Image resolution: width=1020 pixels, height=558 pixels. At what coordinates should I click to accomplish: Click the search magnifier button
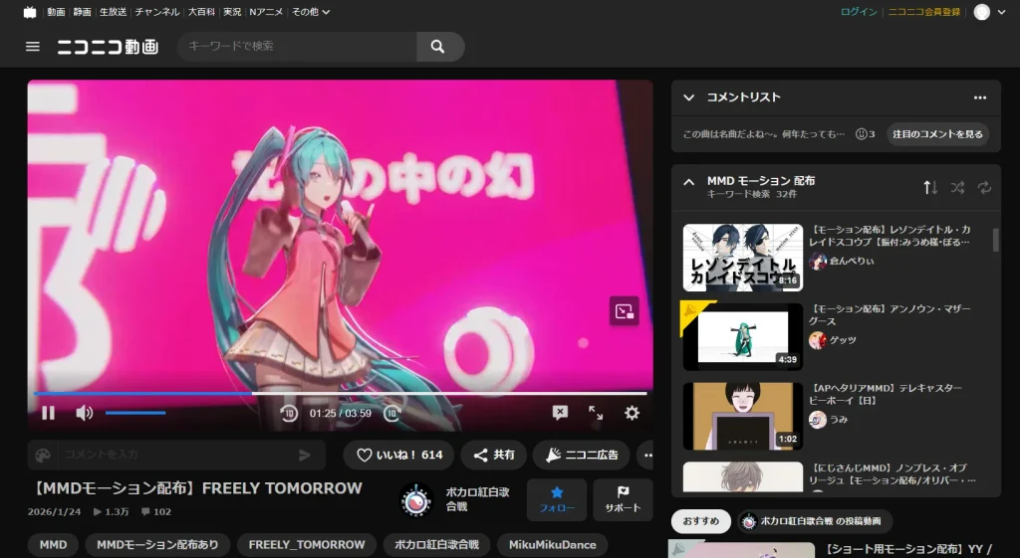tap(438, 47)
